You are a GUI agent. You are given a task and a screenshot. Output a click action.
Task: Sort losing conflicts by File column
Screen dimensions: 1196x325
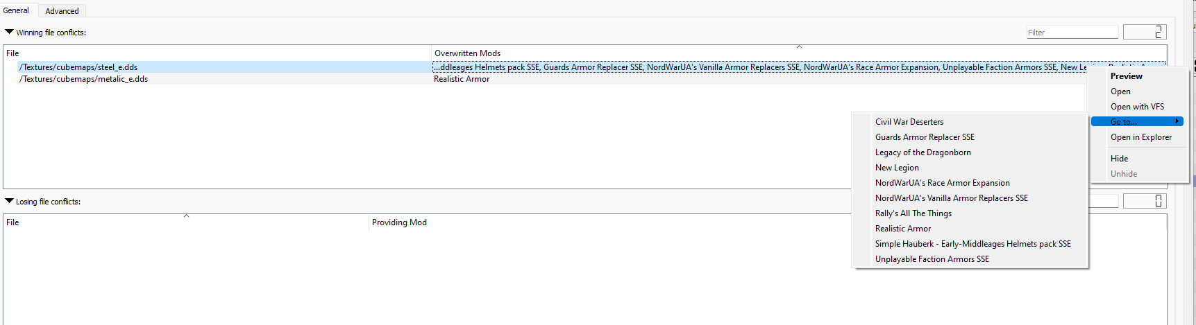[186, 222]
